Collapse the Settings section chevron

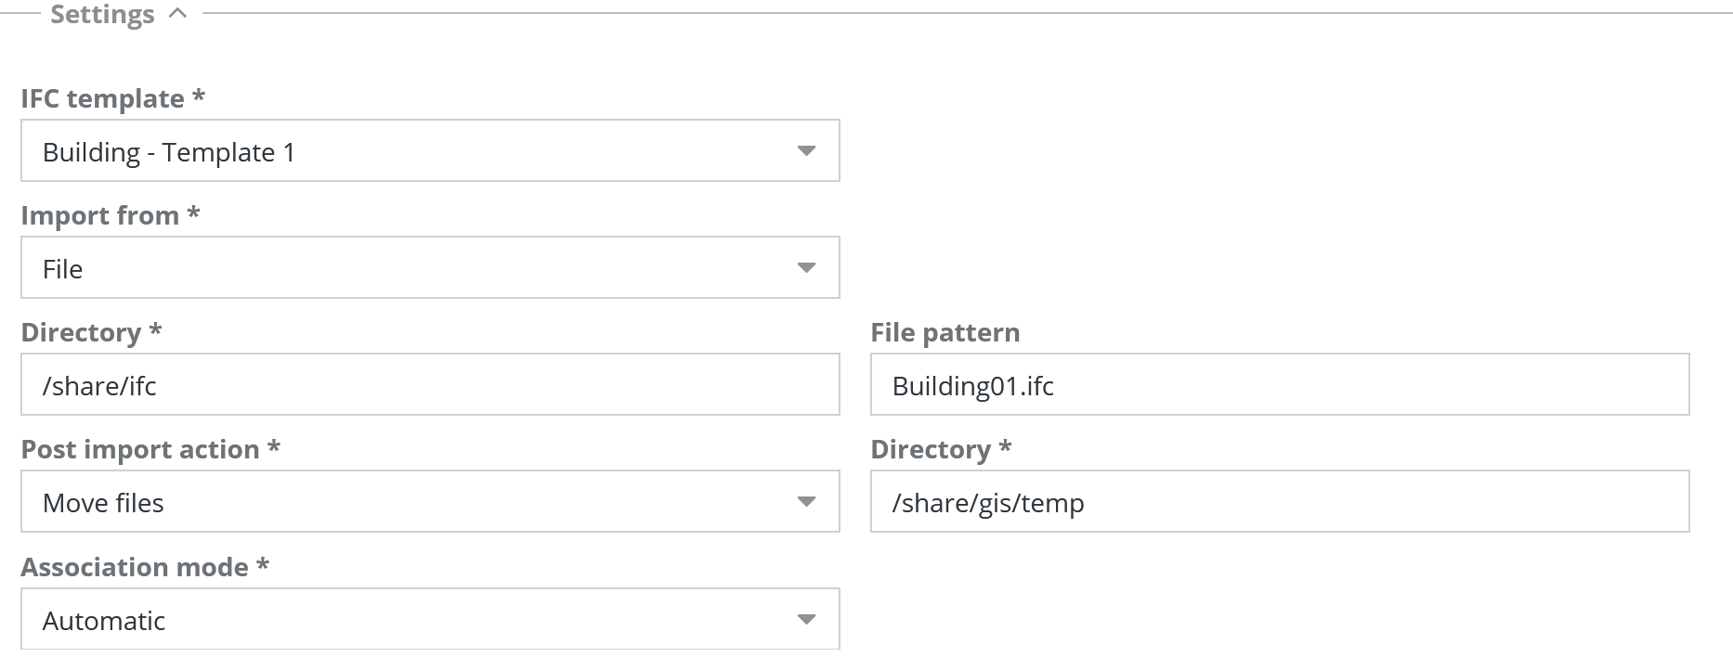(x=178, y=14)
